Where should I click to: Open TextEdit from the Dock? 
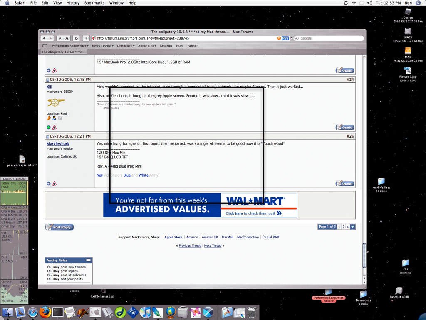[x=70, y=312]
